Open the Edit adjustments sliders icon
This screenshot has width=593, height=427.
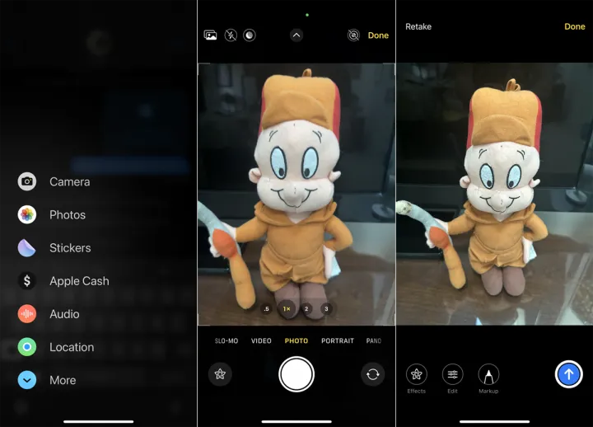453,375
